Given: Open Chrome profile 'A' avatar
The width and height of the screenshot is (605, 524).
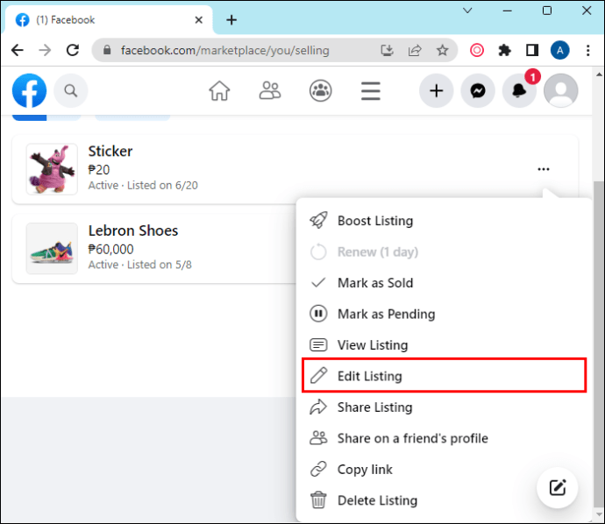Looking at the screenshot, I should click(560, 50).
